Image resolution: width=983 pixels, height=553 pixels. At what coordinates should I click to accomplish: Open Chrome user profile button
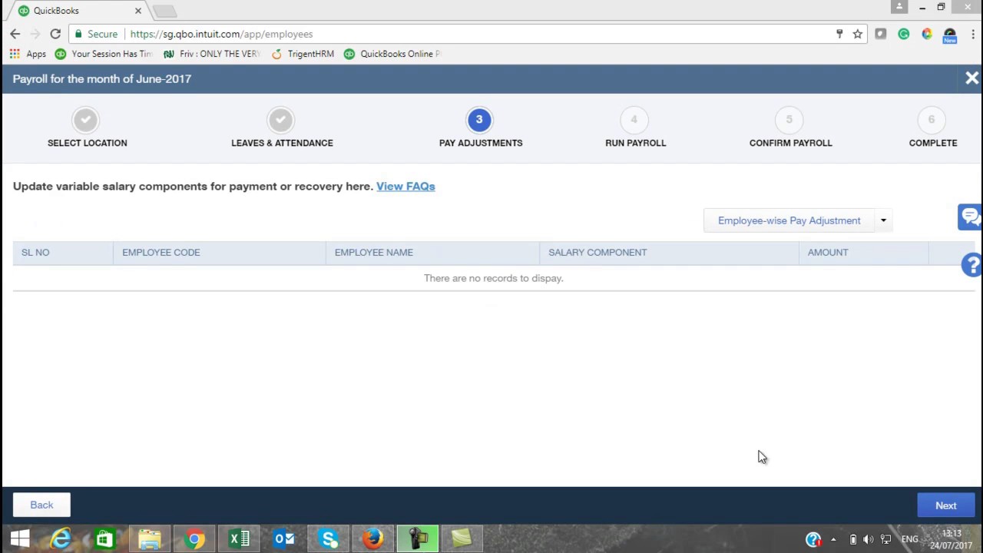[x=899, y=7]
